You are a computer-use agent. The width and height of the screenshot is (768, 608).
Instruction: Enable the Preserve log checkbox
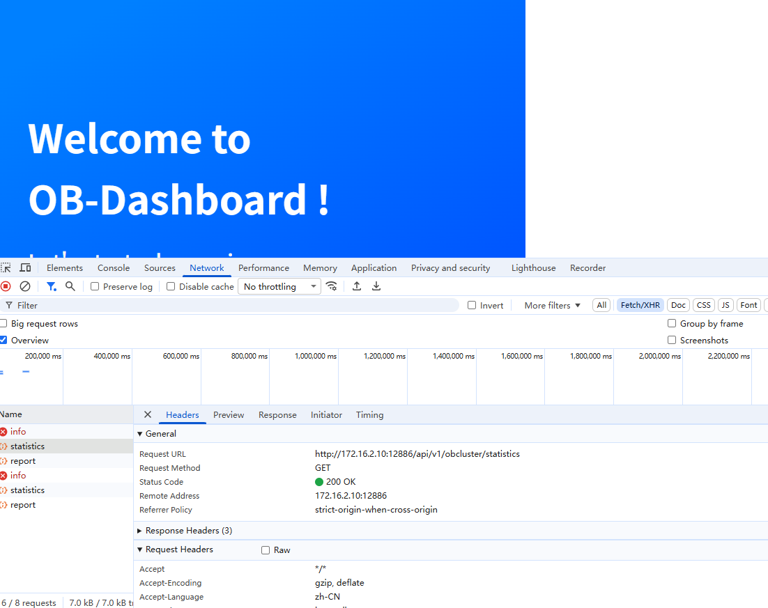click(x=95, y=287)
